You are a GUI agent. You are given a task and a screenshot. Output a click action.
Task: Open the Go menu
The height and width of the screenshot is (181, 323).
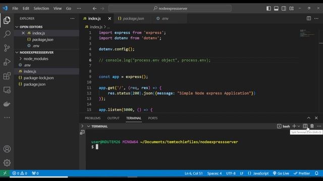click(69, 9)
